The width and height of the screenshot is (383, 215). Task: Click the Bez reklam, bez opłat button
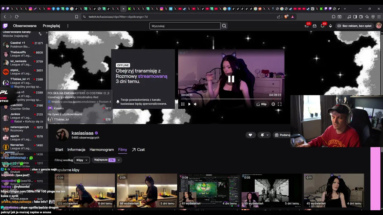click(x=355, y=26)
